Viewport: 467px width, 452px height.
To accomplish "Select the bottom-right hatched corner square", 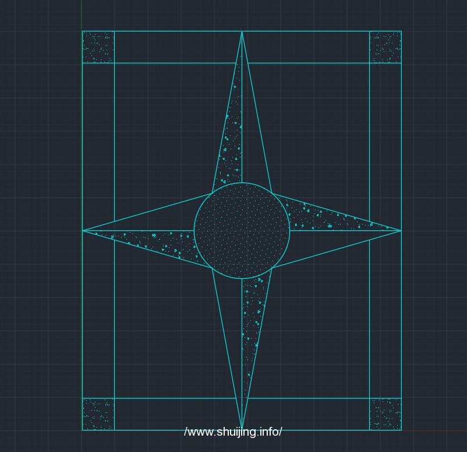I will coord(385,414).
